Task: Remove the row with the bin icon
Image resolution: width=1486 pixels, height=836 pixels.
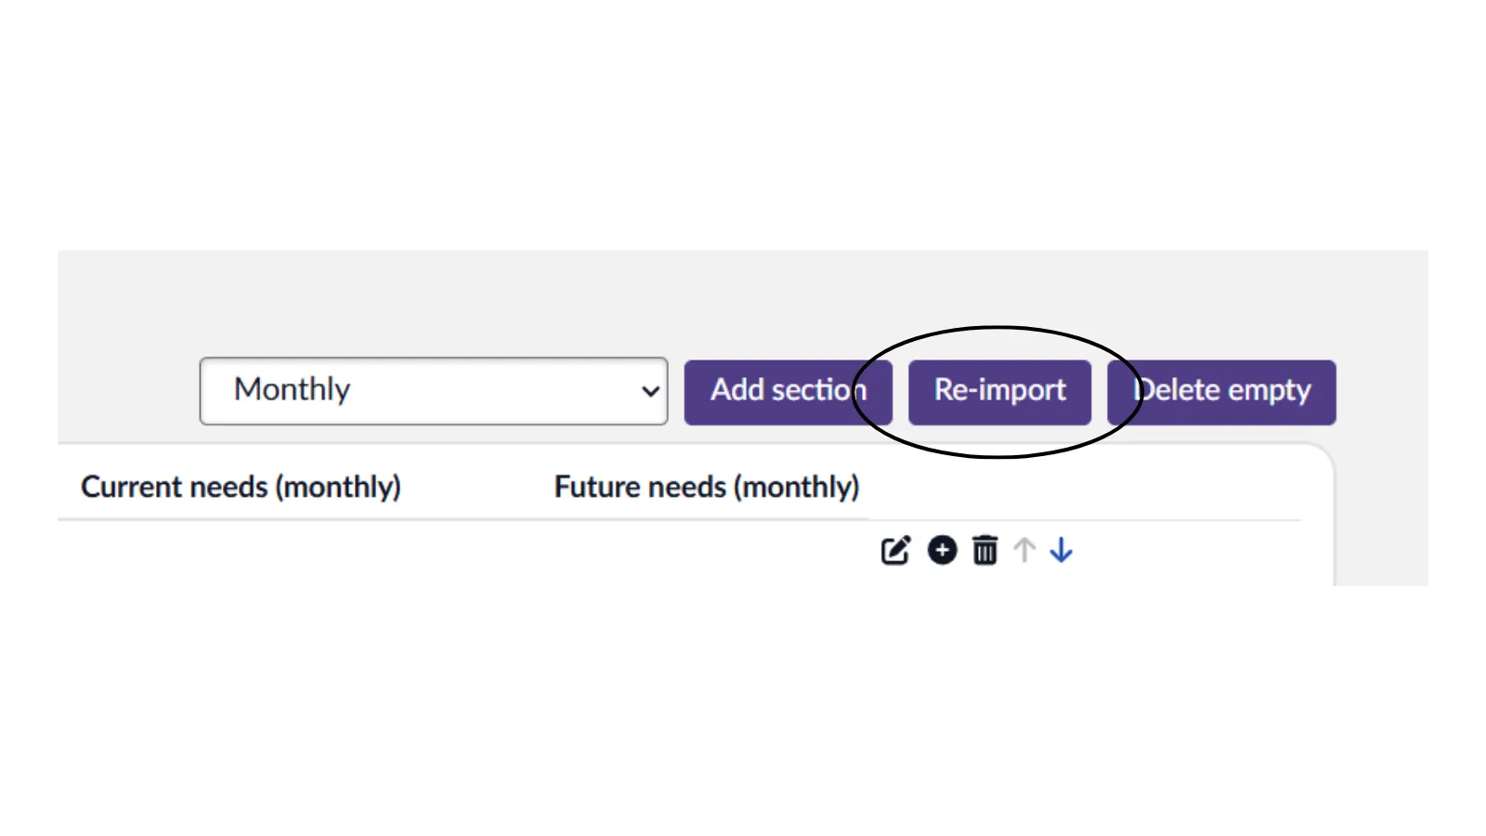Action: click(984, 551)
